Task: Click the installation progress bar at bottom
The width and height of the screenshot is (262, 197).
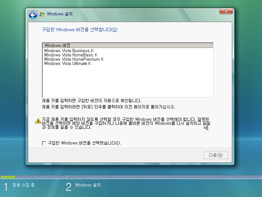Action: [x=131, y=177]
